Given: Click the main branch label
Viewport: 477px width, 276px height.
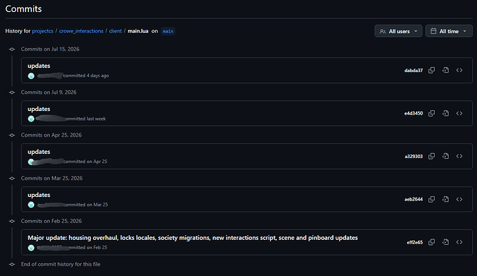Looking at the screenshot, I should click(x=168, y=31).
